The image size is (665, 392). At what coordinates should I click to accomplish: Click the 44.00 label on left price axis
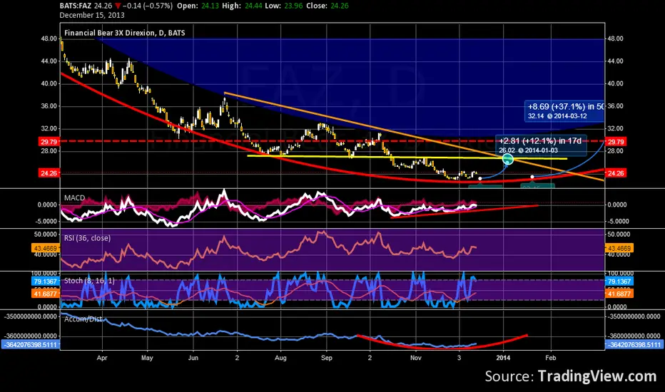point(49,61)
